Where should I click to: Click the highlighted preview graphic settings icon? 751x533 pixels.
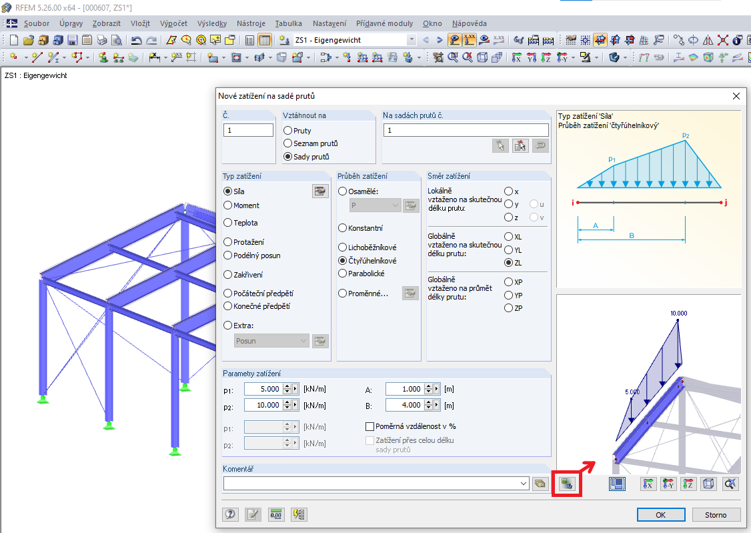567,484
